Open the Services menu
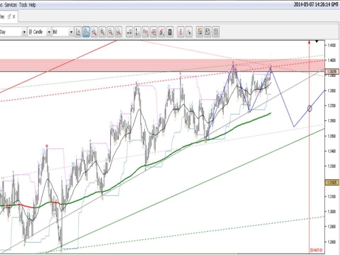The height and width of the screenshot is (255, 340). [x=11, y=5]
